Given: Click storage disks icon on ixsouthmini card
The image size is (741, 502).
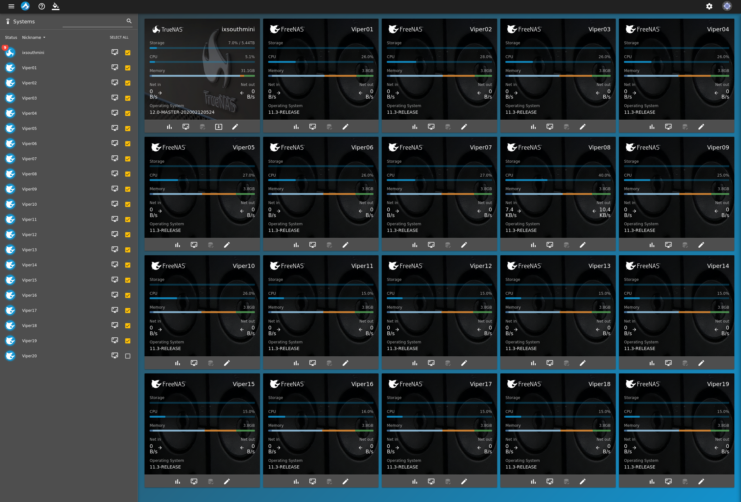Looking at the screenshot, I should point(202,127).
